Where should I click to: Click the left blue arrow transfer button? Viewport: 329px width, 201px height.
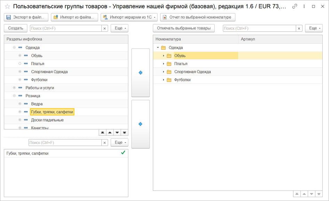(x=141, y=73)
